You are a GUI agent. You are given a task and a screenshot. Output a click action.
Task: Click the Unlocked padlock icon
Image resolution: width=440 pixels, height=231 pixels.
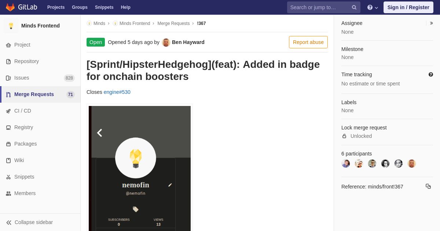pyautogui.click(x=344, y=136)
